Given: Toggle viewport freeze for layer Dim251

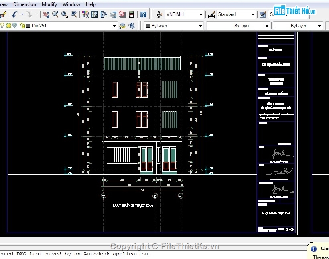Looking at the screenshot, I should (15, 25).
